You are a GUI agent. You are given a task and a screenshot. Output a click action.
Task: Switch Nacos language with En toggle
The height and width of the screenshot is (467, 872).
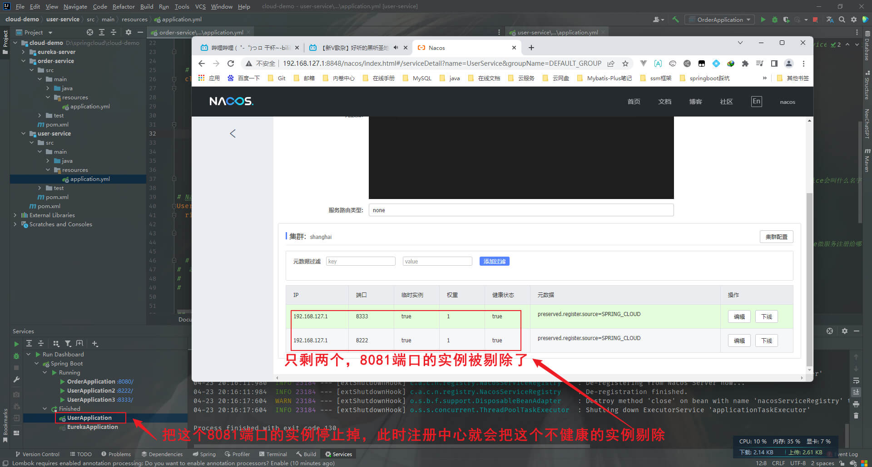click(x=756, y=102)
